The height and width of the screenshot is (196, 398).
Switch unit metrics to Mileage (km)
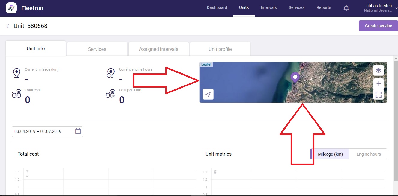click(x=330, y=154)
